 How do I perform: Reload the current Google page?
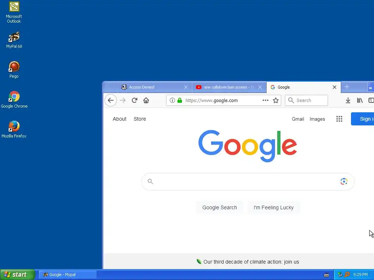[134, 101]
